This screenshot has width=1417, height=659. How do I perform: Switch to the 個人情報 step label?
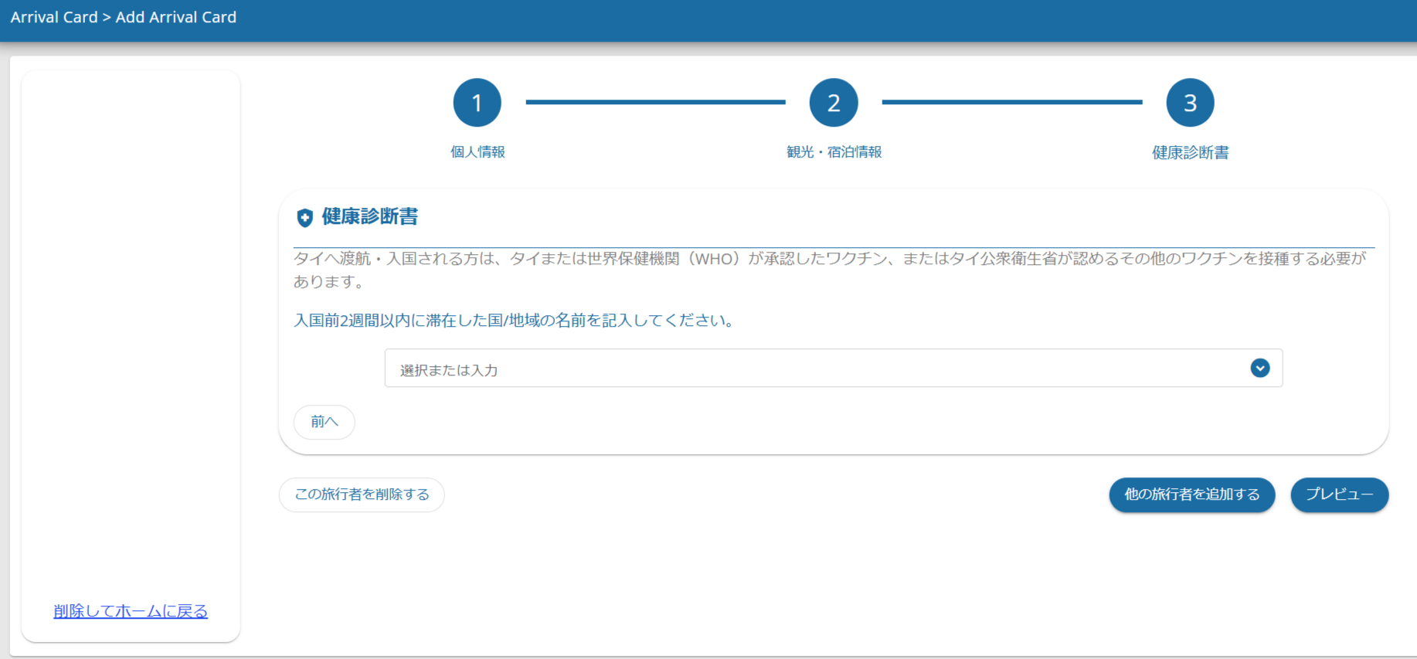click(477, 152)
